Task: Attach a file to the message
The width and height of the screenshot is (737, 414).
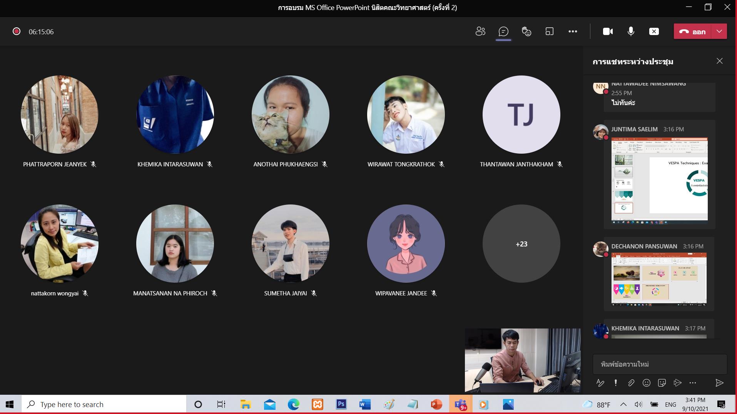Action: 631,383
